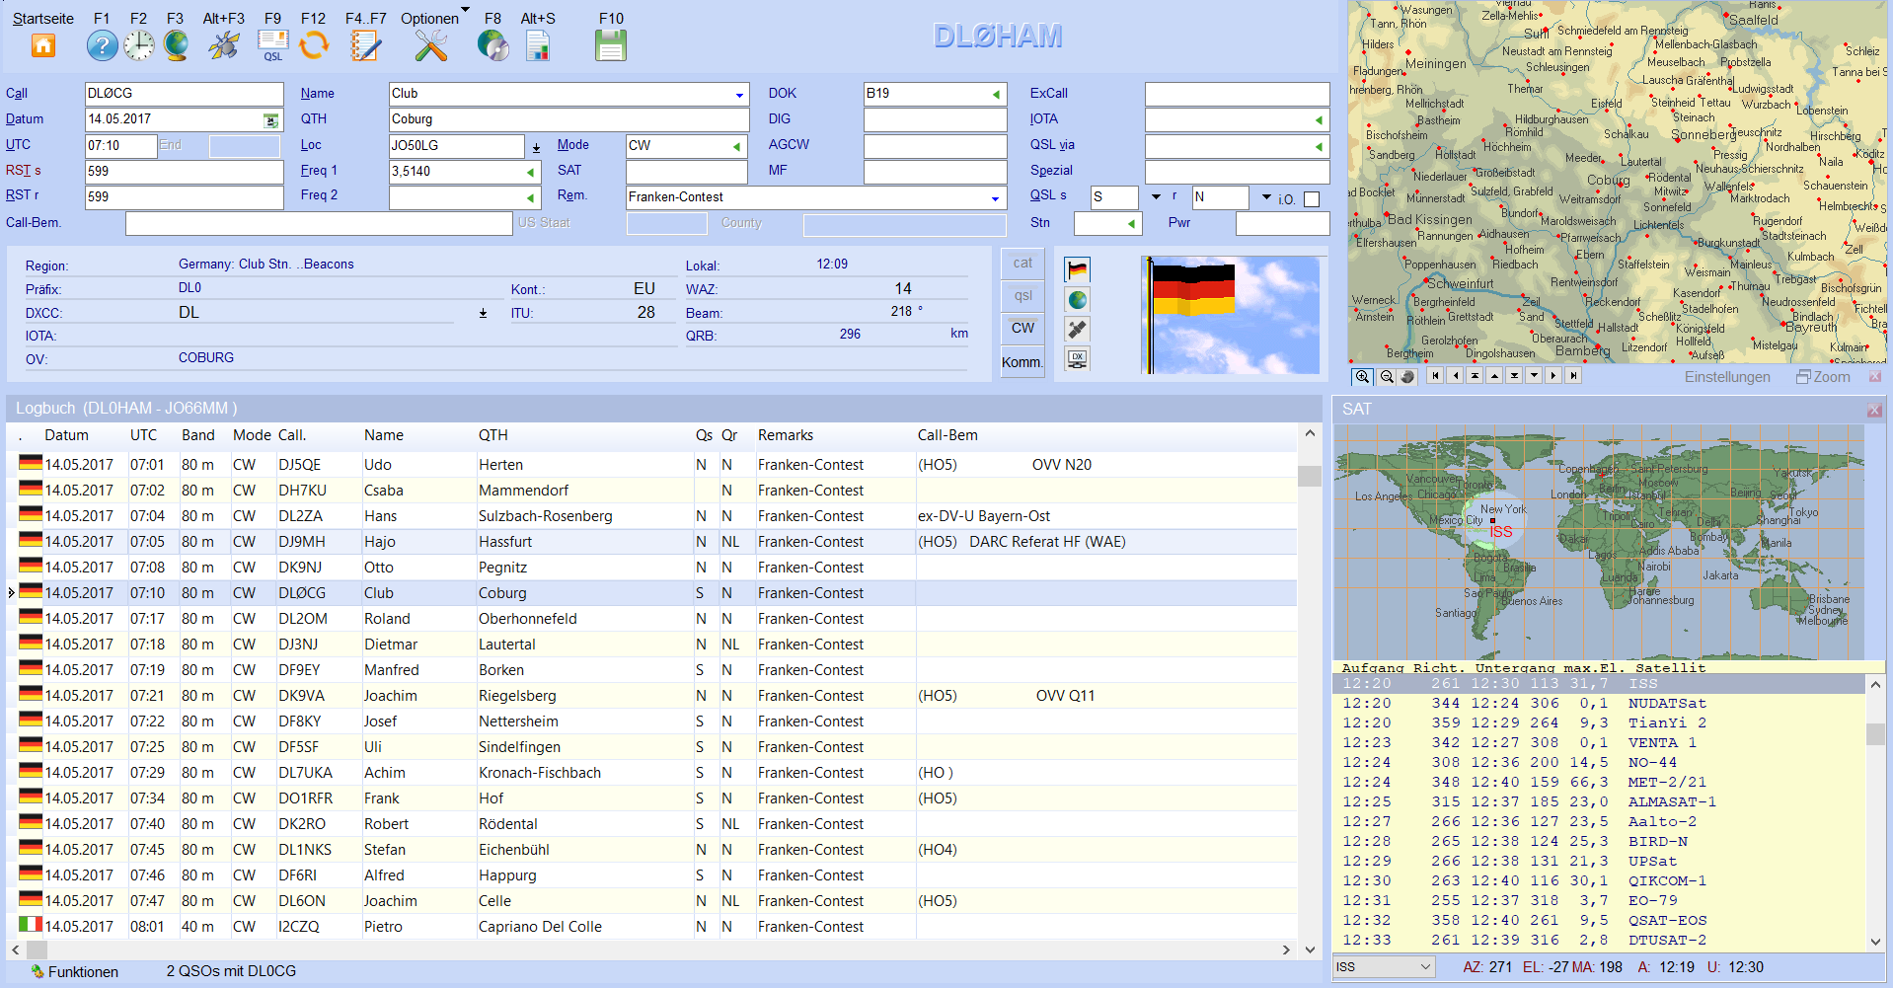Open the Optionen tools icon
The height and width of the screenshot is (988, 1893).
[430, 45]
